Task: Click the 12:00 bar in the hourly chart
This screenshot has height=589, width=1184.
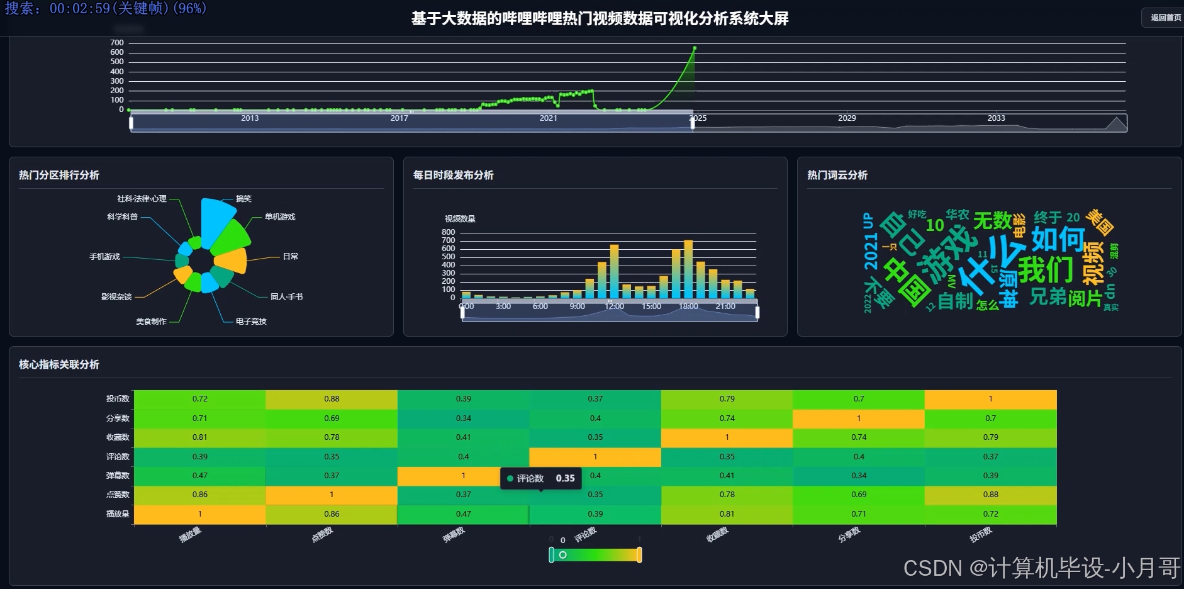Action: click(614, 271)
